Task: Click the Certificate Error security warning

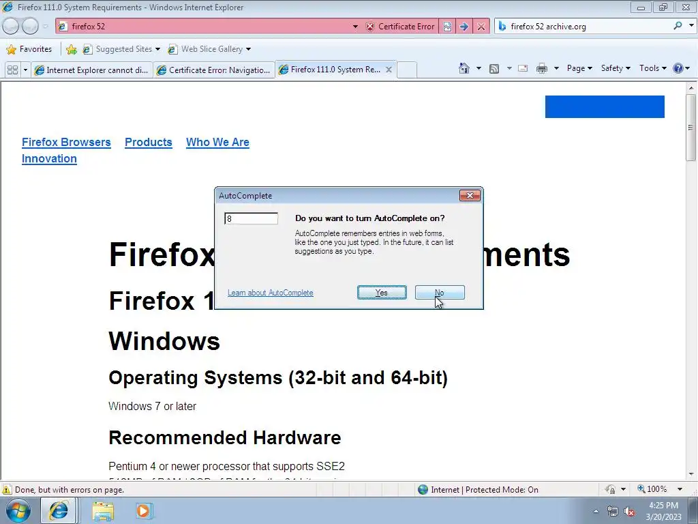Action: (x=400, y=27)
